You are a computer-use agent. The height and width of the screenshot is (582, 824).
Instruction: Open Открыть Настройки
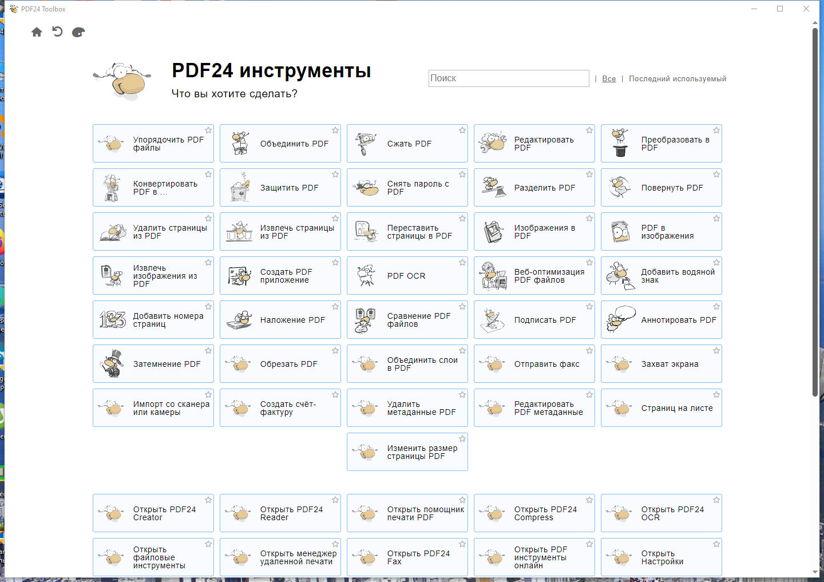(x=661, y=557)
